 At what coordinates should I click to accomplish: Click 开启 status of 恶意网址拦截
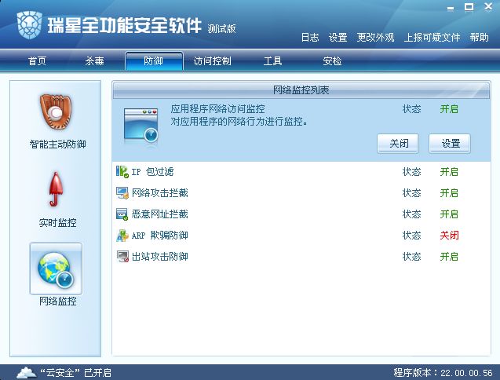[x=449, y=214]
